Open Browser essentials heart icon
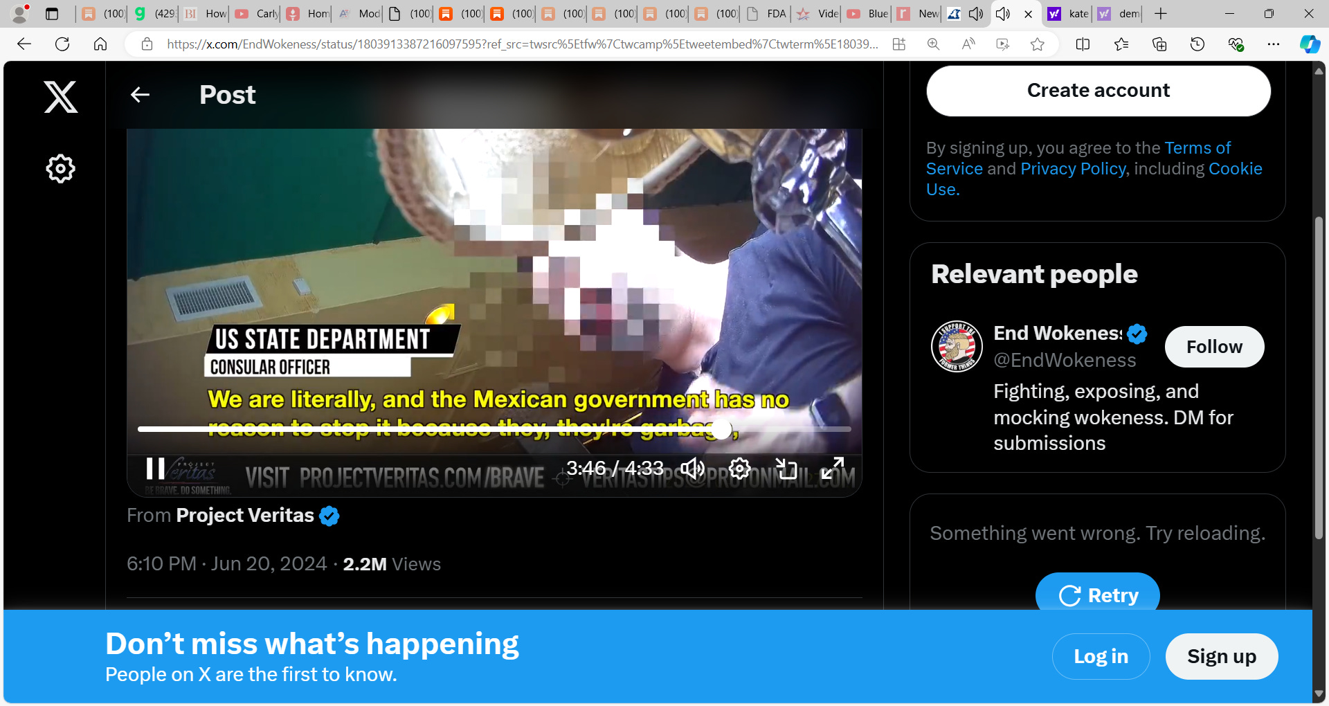This screenshot has width=1329, height=706. pos(1236,44)
